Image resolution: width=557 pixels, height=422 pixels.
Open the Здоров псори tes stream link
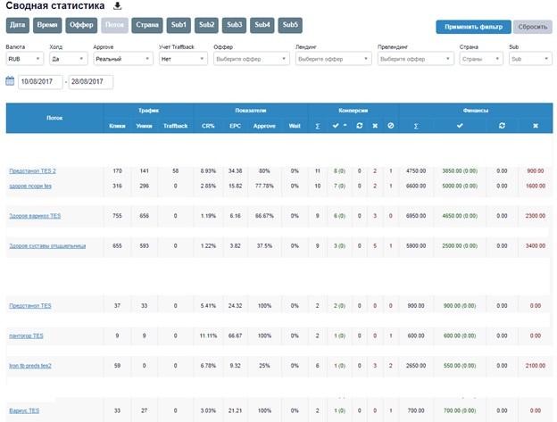pyautogui.click(x=30, y=186)
